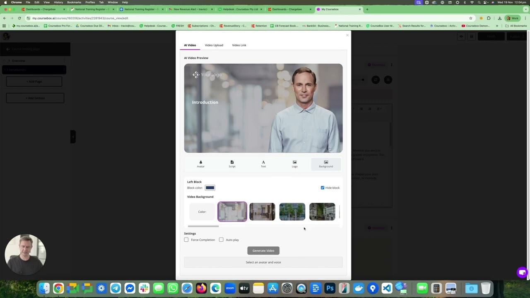Open the Text settings section

263,164
